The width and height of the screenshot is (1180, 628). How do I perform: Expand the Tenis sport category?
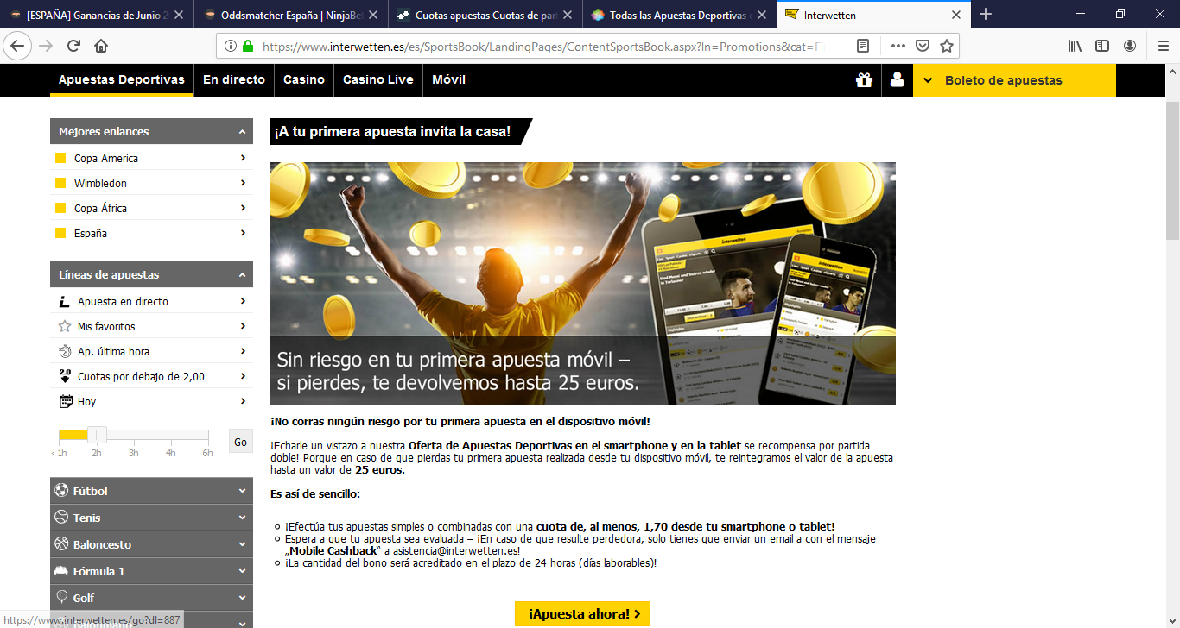pyautogui.click(x=243, y=518)
